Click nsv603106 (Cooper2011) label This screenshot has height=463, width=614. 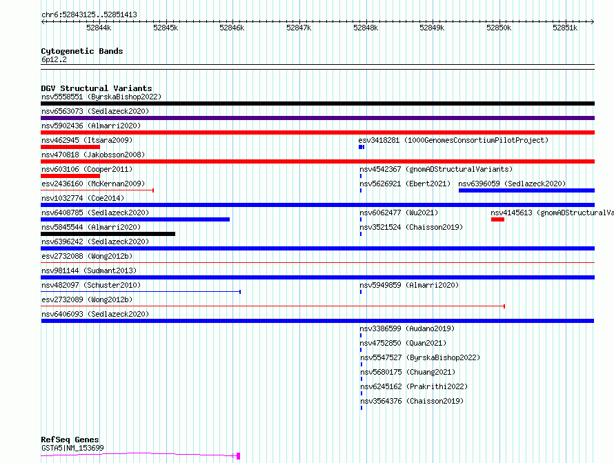[x=87, y=169]
